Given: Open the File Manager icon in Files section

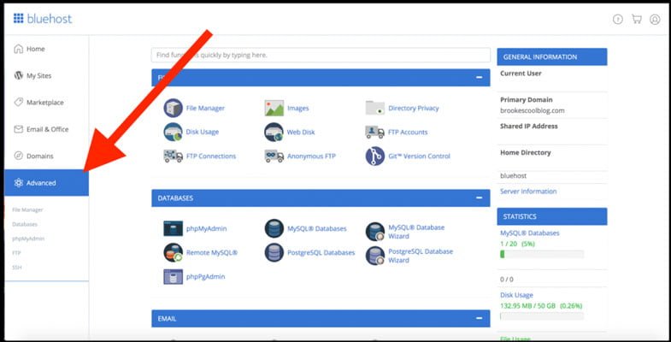Looking at the screenshot, I should pos(173,108).
